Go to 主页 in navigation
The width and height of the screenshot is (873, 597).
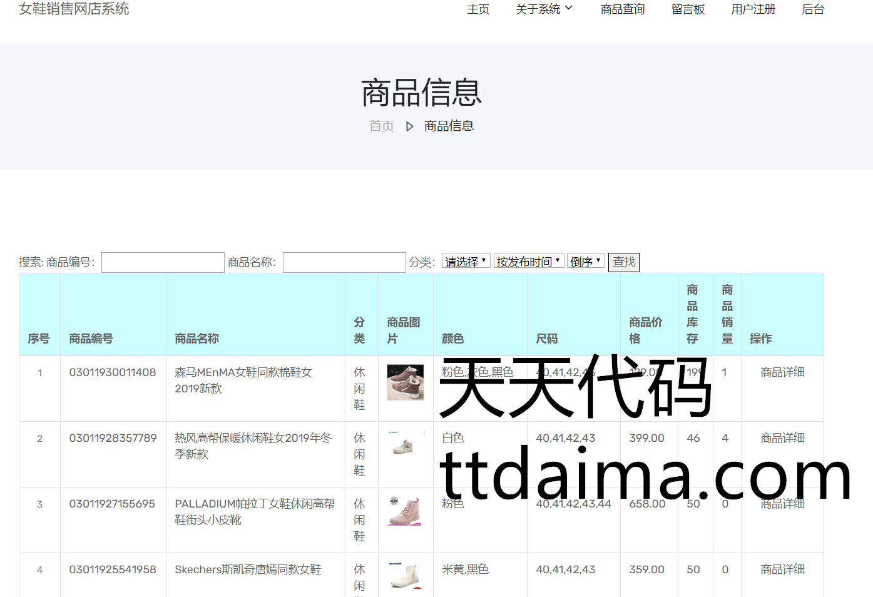pos(478,9)
